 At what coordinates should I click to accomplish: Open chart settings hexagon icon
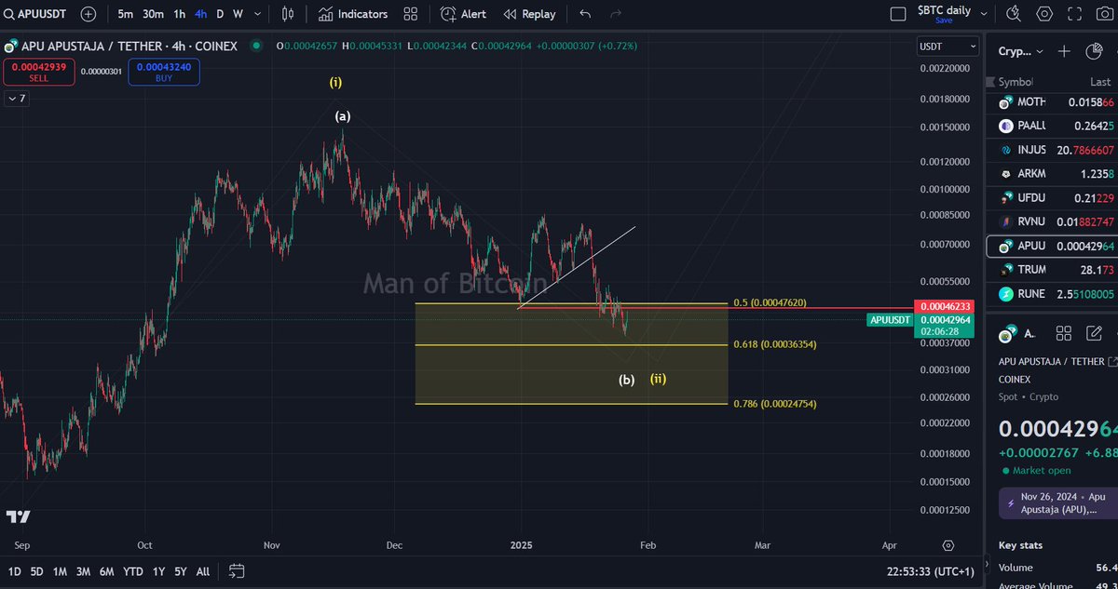click(x=1044, y=14)
